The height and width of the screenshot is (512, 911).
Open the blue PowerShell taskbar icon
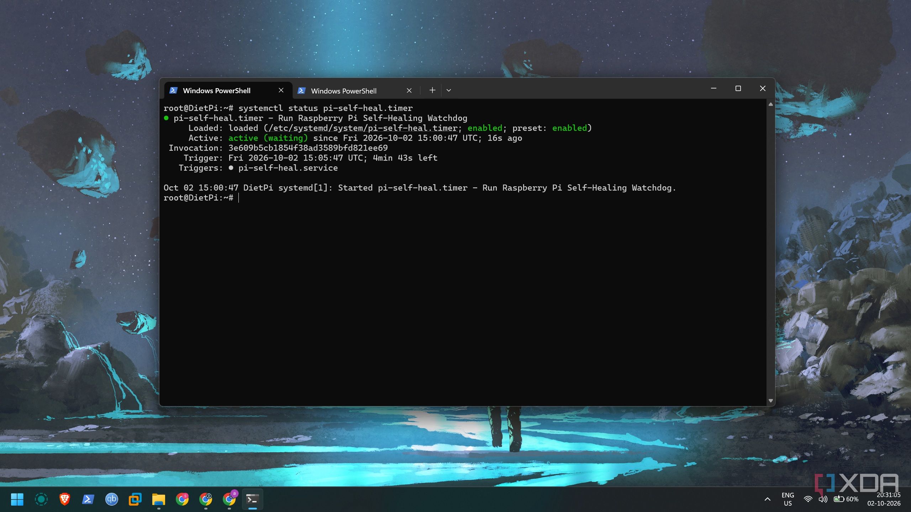click(x=88, y=499)
